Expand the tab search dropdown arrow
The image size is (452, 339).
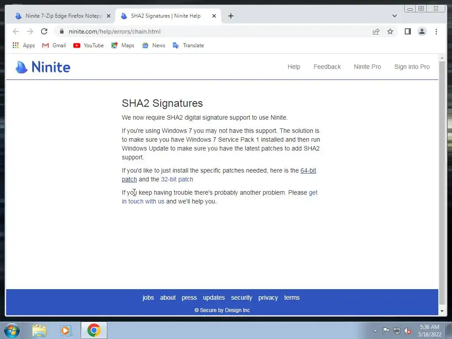tap(395, 16)
